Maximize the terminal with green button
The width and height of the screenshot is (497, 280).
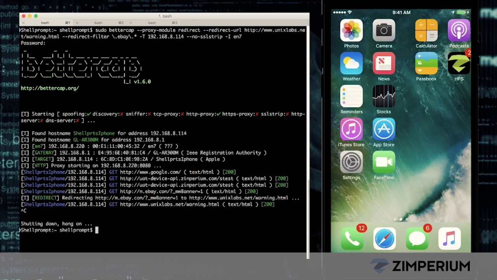36,16
